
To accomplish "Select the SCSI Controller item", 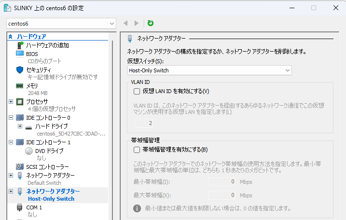I will tap(47, 167).
